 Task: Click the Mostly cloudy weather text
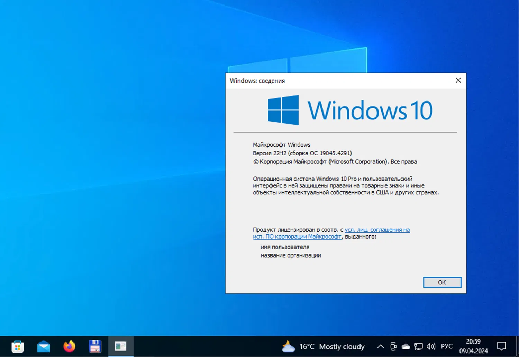pos(342,346)
